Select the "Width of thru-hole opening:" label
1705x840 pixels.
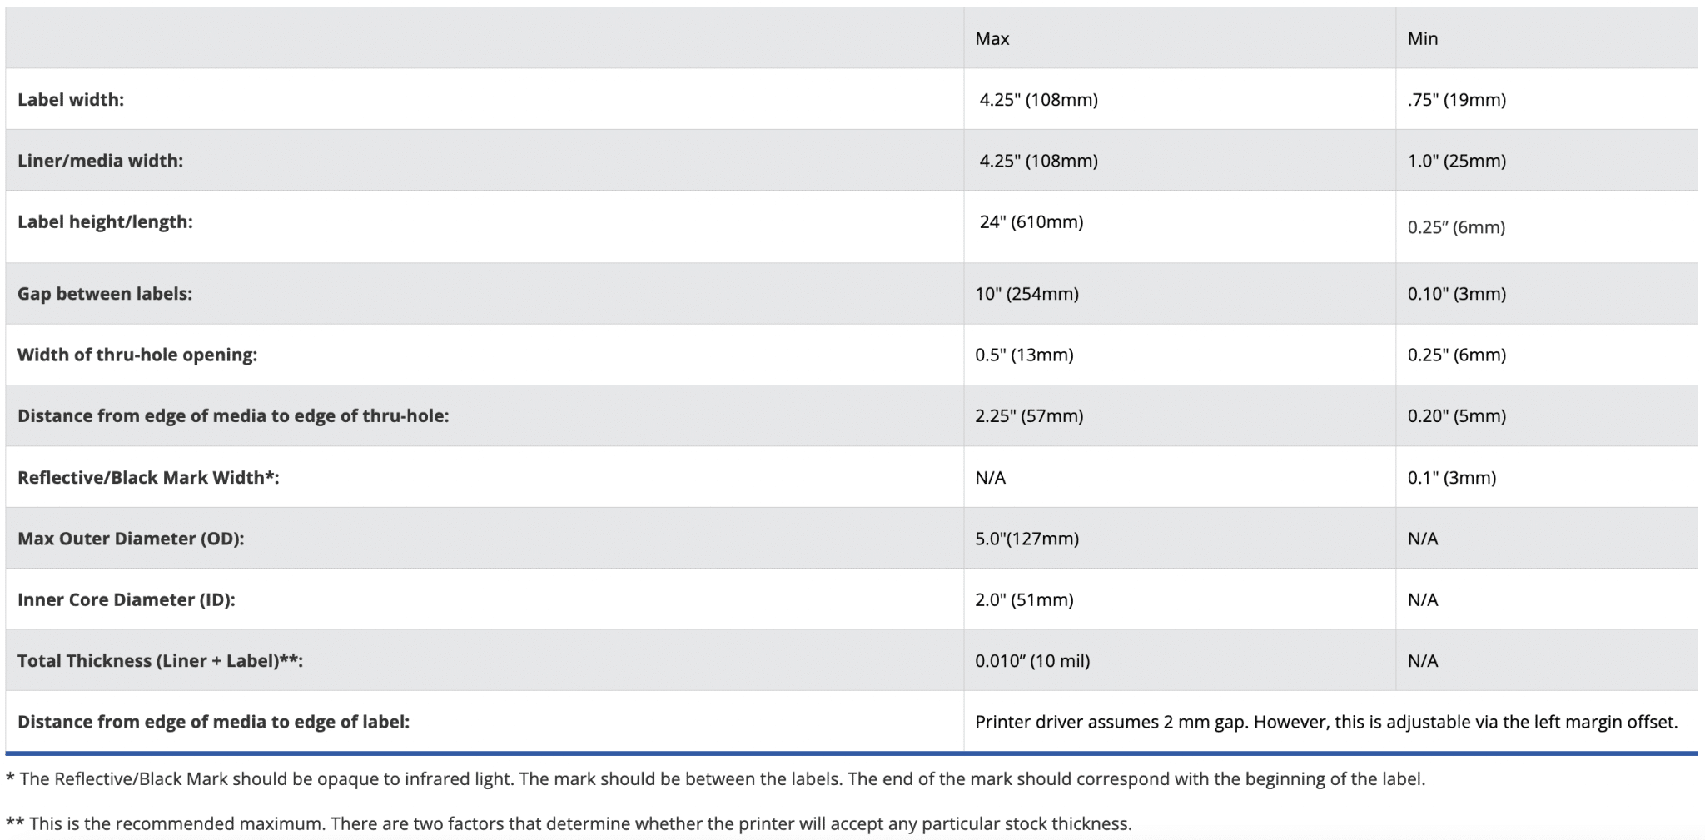coord(137,355)
